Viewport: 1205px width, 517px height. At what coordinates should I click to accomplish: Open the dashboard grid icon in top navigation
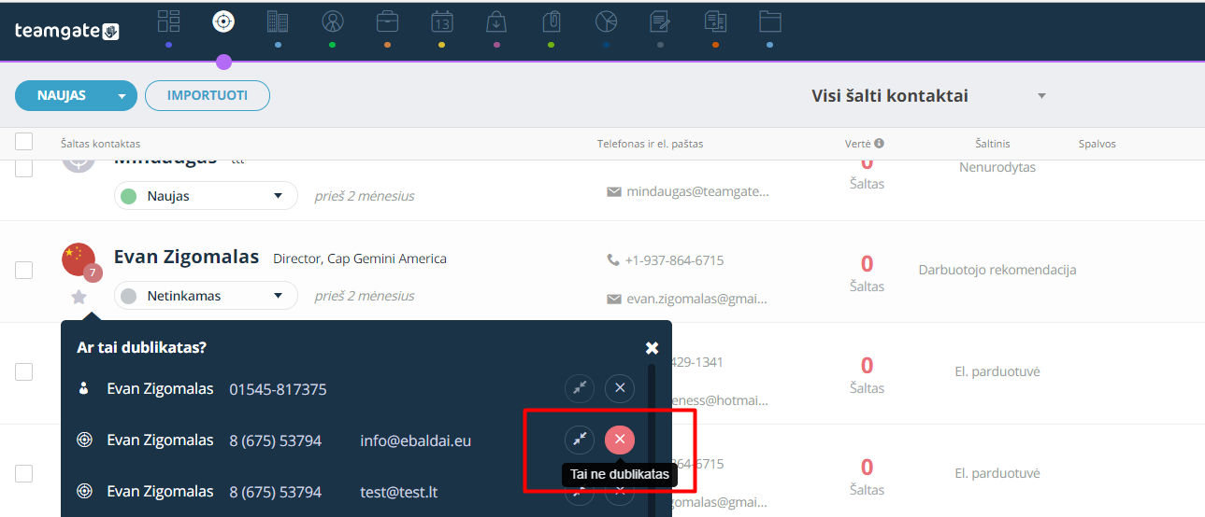(168, 21)
